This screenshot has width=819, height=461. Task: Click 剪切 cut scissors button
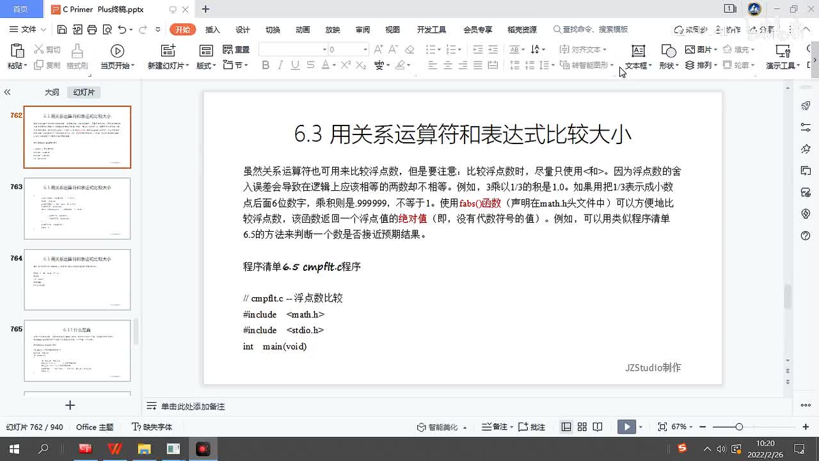coord(47,49)
